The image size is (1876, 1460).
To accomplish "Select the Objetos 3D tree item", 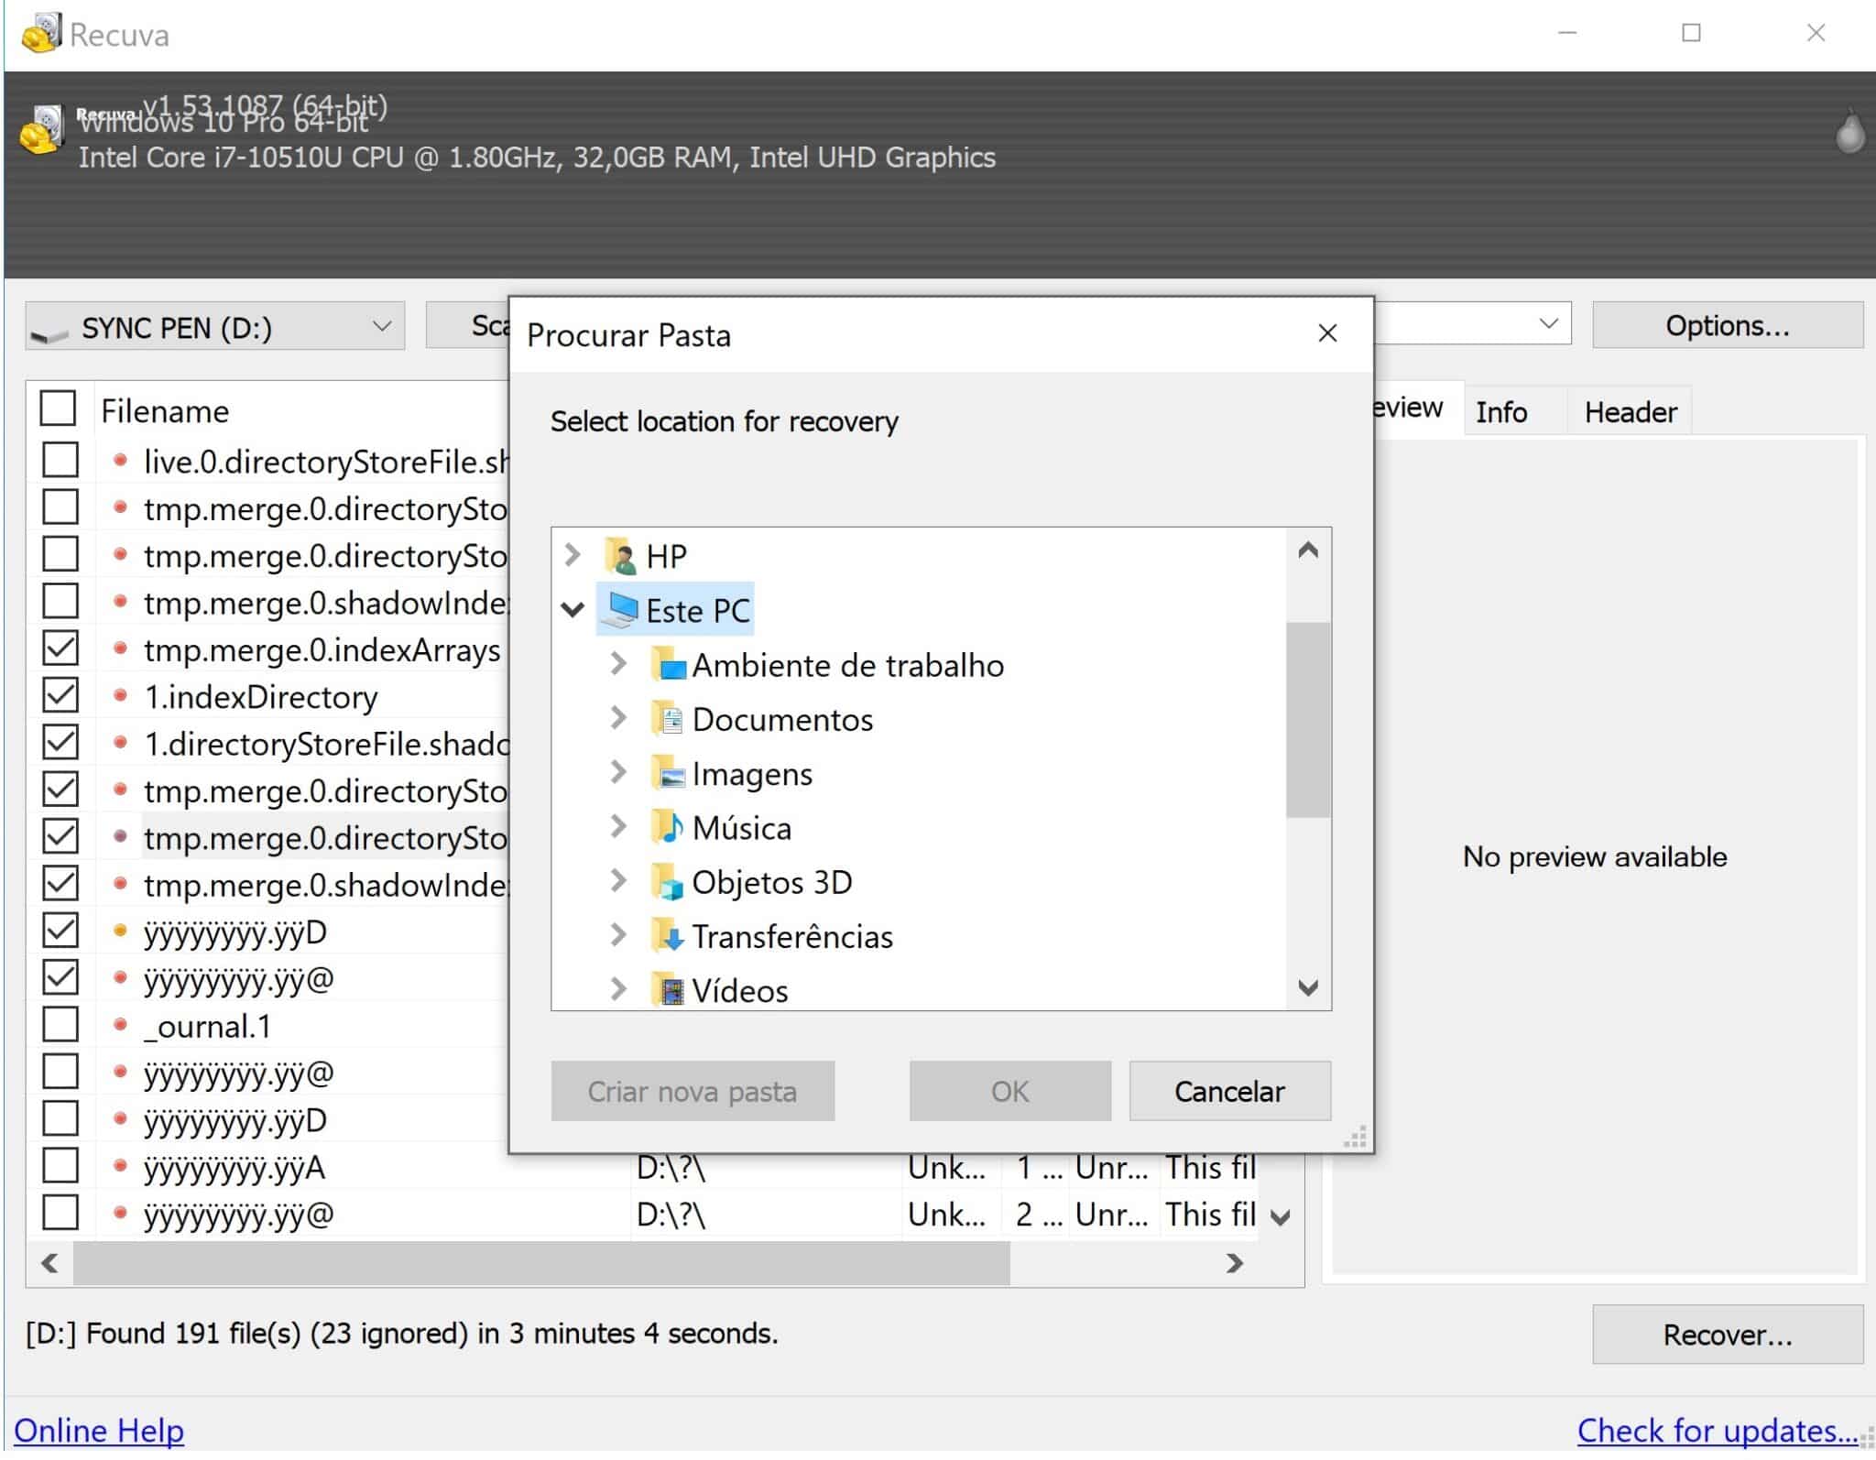I will tap(772, 882).
